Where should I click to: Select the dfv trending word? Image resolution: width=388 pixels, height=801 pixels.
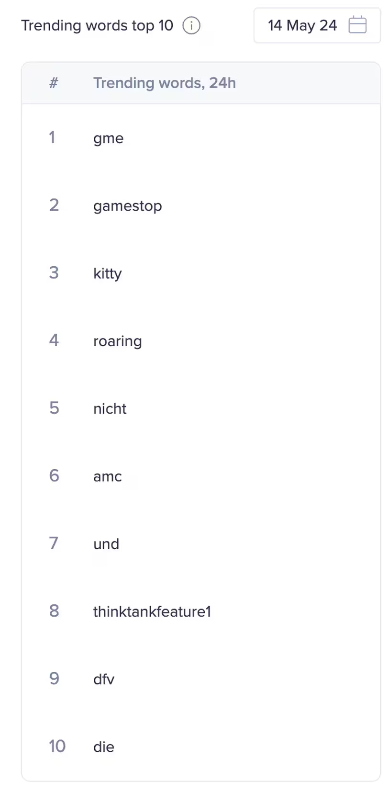tap(104, 679)
